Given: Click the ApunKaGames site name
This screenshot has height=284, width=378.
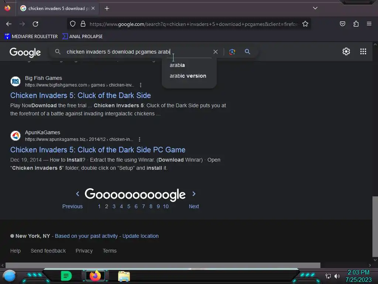Looking at the screenshot, I should click(42, 132).
